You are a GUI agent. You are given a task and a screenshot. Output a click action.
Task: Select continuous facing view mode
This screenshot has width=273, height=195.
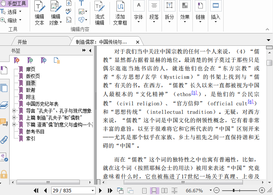[x=174, y=191]
